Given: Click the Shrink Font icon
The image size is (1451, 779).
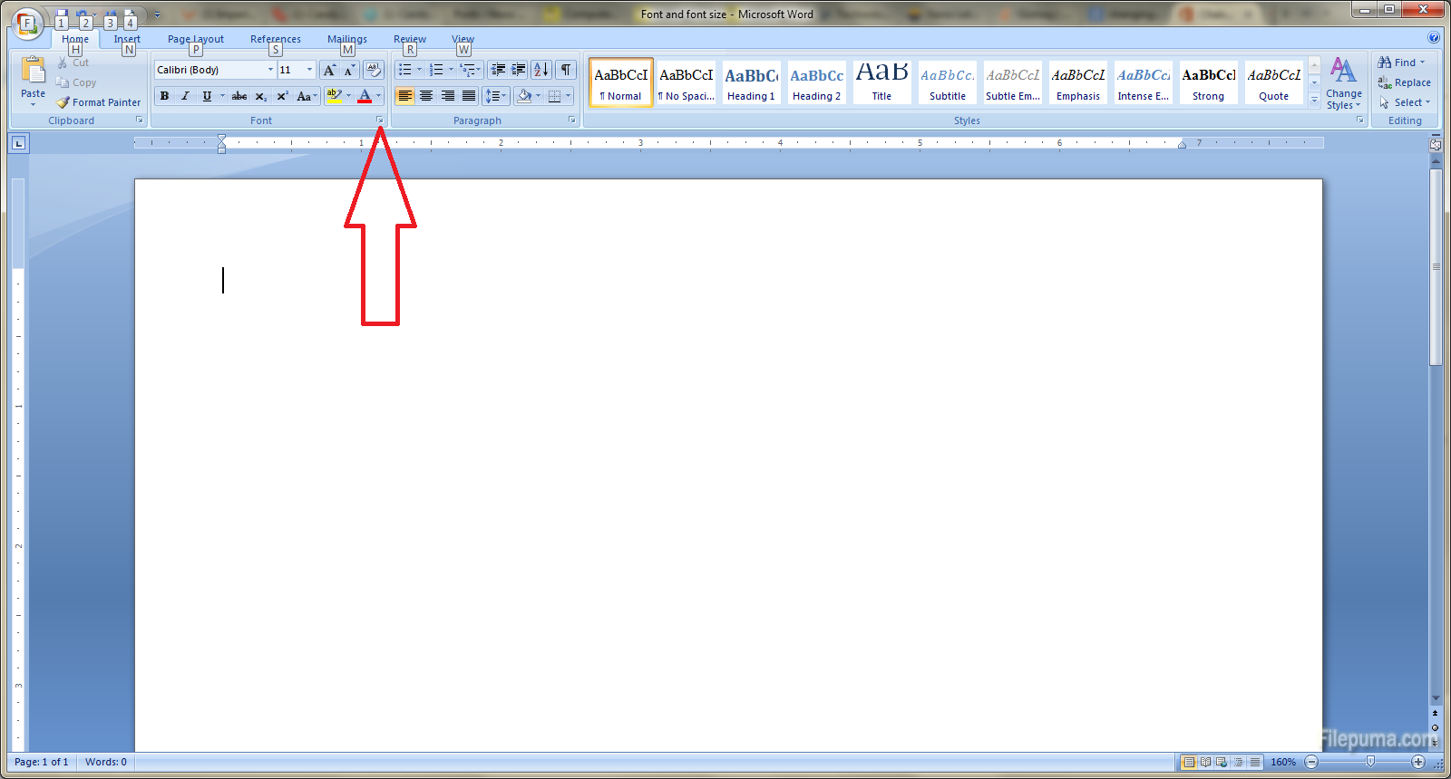Looking at the screenshot, I should point(349,70).
